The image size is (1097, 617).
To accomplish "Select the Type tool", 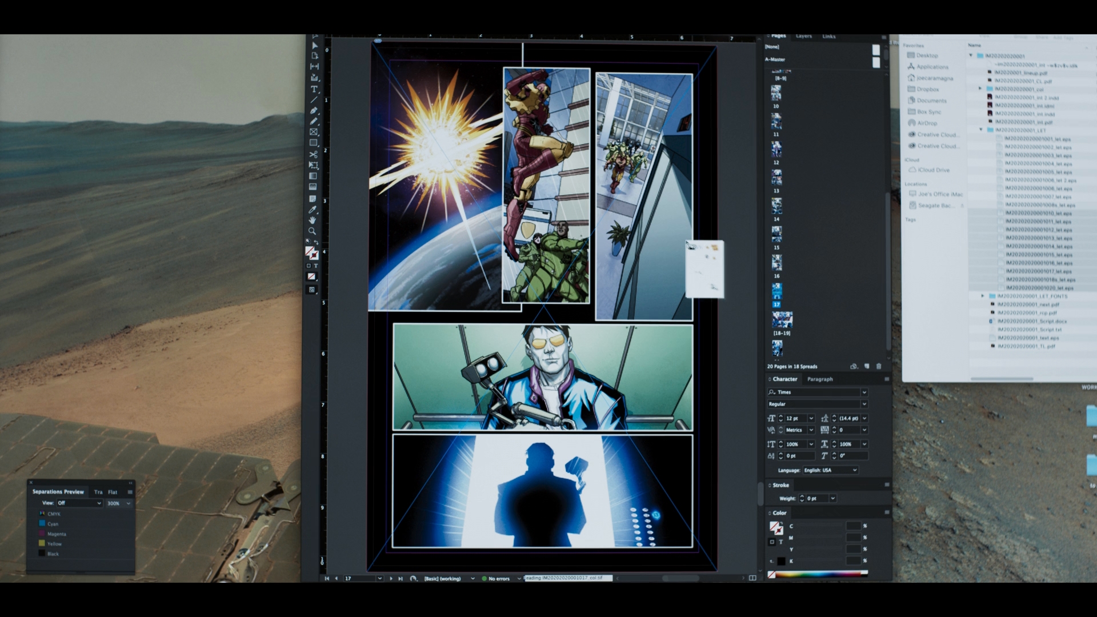I will point(314,89).
